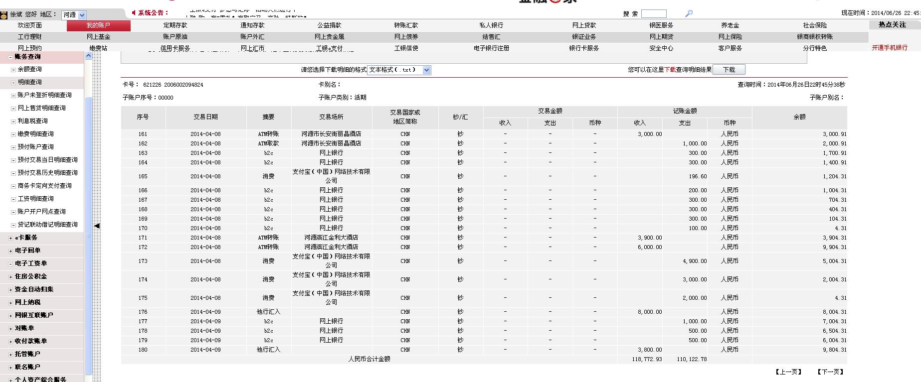The image size is (921, 382).
Task: Click the 系统公告 speaker icon
Action: point(134,13)
